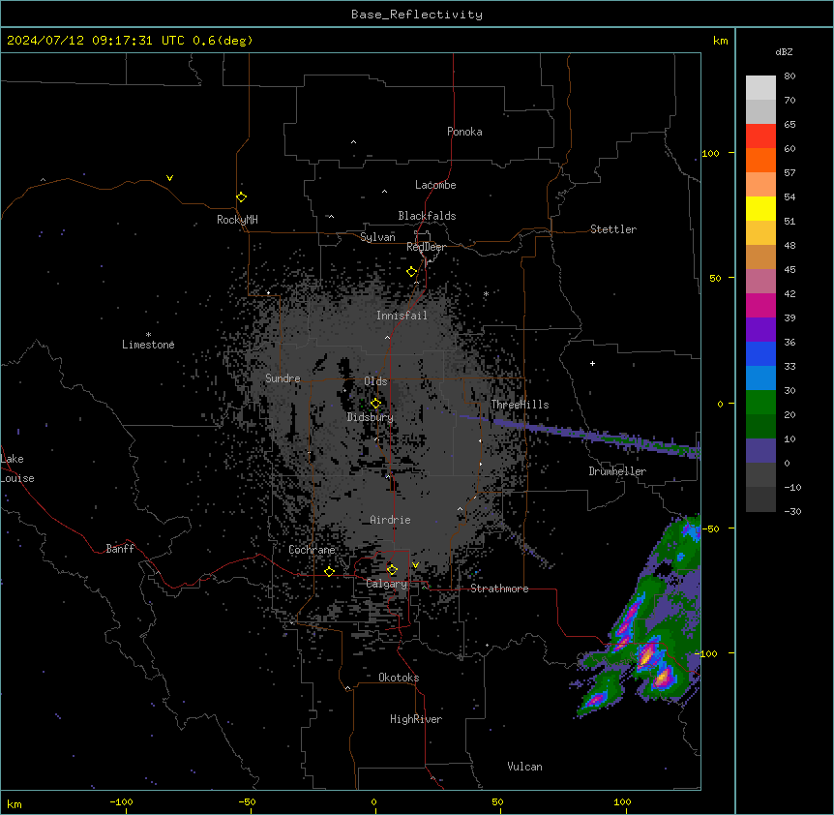Select the Innisfail label
Image resolution: width=834 pixels, height=815 pixels.
click(x=402, y=316)
